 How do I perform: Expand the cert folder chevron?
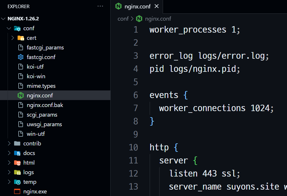pyautogui.click(x=13, y=38)
